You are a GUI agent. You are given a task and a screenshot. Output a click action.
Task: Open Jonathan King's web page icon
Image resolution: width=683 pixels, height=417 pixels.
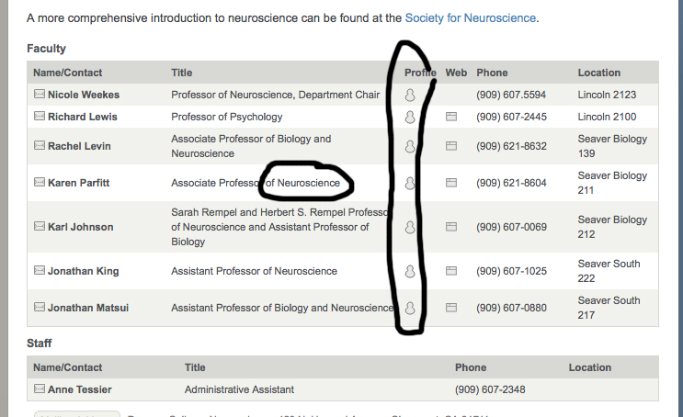point(451,271)
